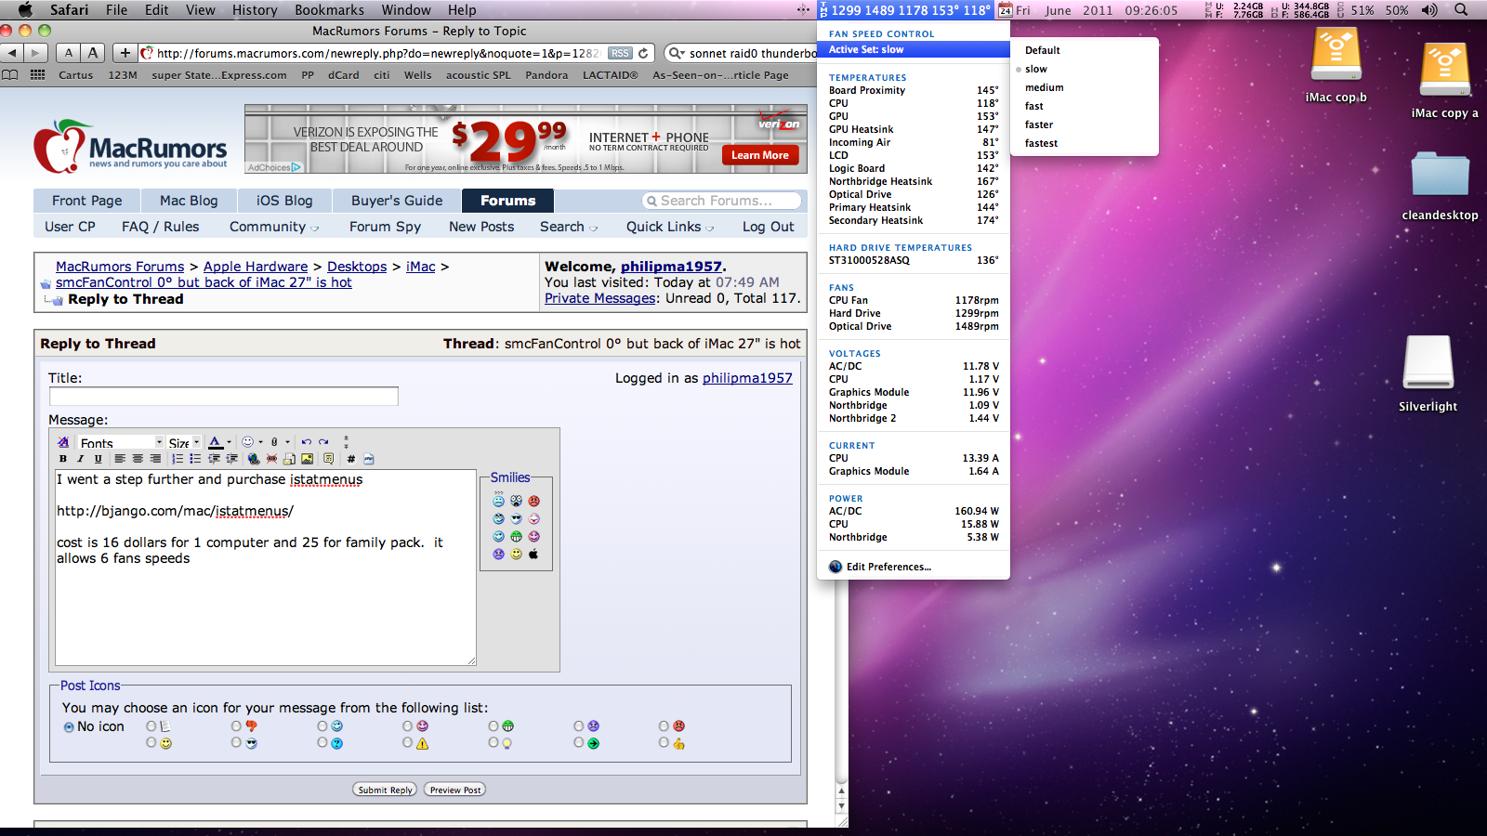The width and height of the screenshot is (1487, 836).
Task: Choose Default fan speed set
Action: point(1042,50)
